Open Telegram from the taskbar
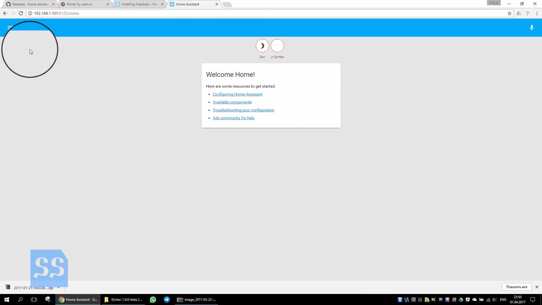Viewport: 542px width, 305px height. click(x=167, y=300)
